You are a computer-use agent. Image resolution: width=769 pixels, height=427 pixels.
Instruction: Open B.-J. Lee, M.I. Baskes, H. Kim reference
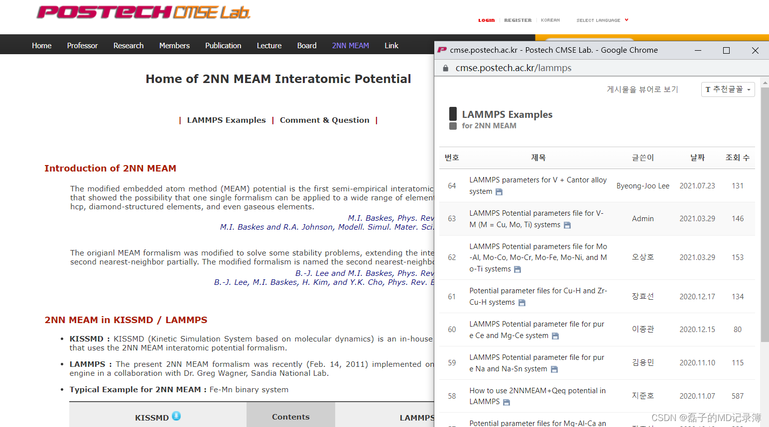(324, 282)
